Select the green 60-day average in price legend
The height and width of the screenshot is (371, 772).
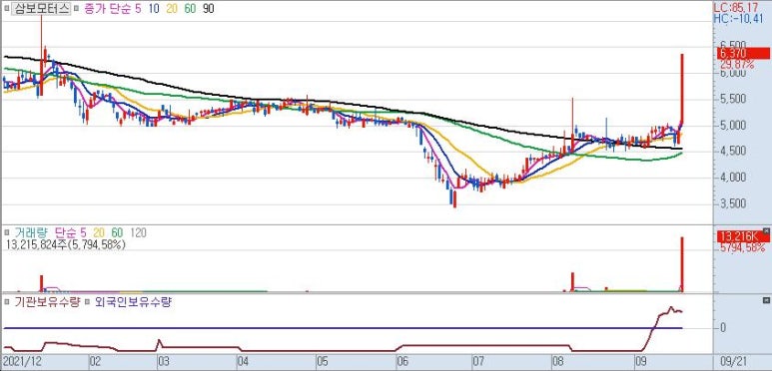point(190,8)
